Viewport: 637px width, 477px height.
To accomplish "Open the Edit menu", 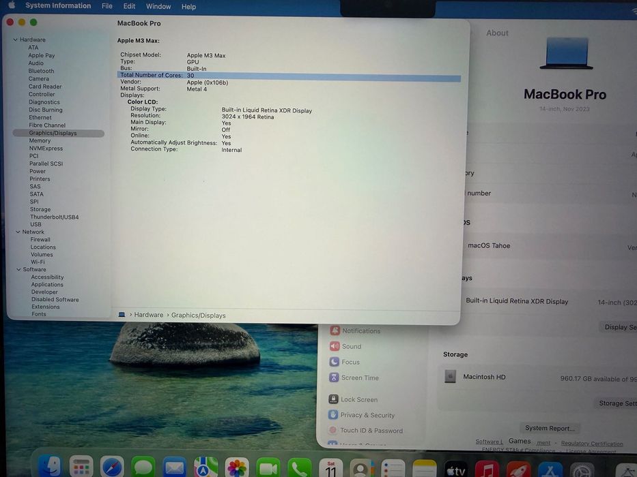I will pos(129,6).
